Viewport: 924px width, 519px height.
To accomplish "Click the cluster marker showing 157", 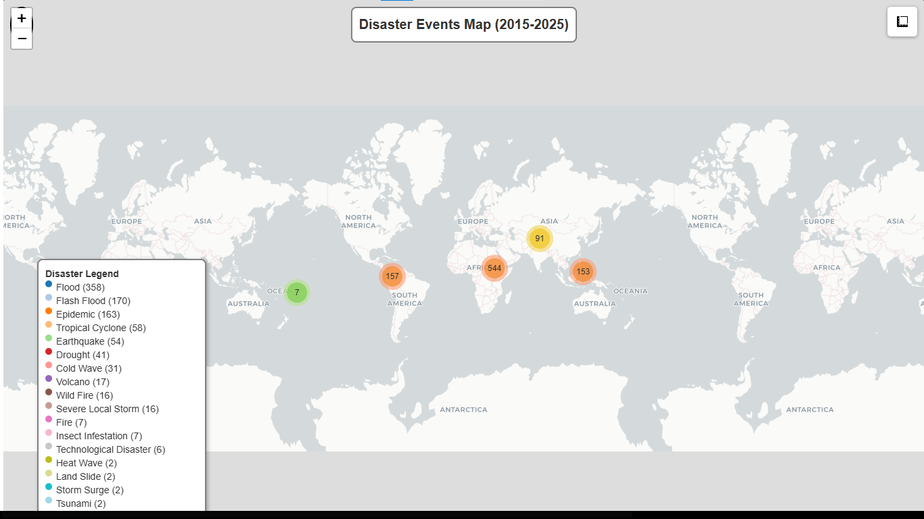I will tap(392, 276).
